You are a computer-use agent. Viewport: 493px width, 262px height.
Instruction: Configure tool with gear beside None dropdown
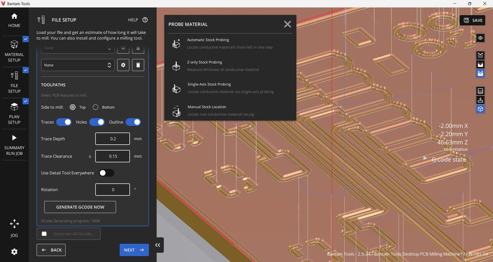click(123, 65)
